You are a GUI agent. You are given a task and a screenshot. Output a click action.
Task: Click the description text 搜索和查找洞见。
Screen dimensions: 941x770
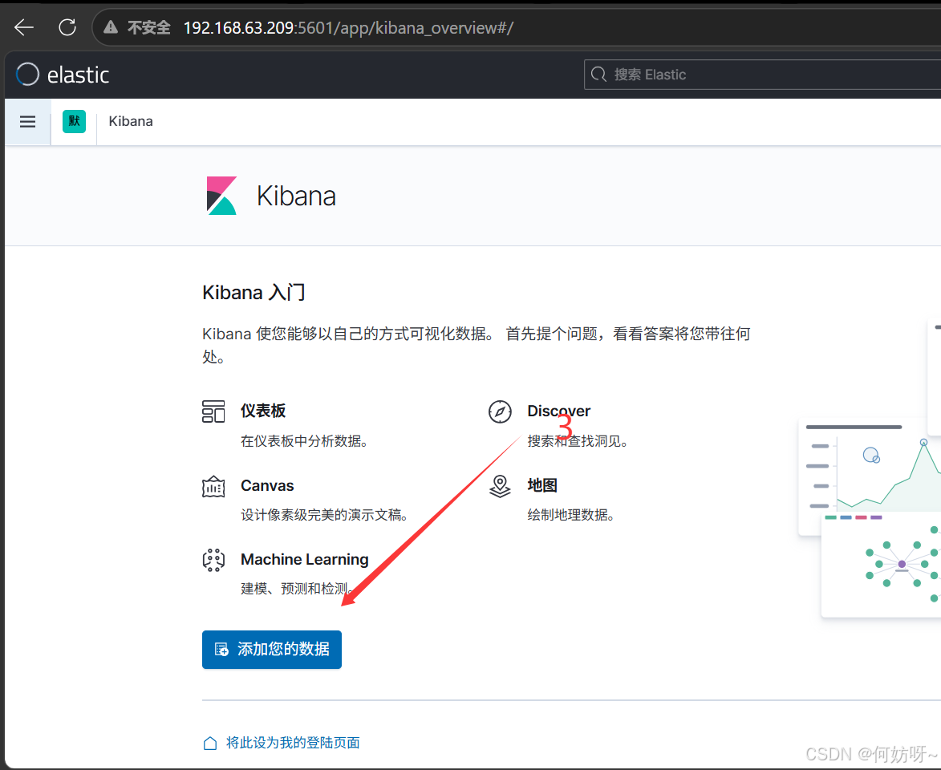tap(578, 441)
